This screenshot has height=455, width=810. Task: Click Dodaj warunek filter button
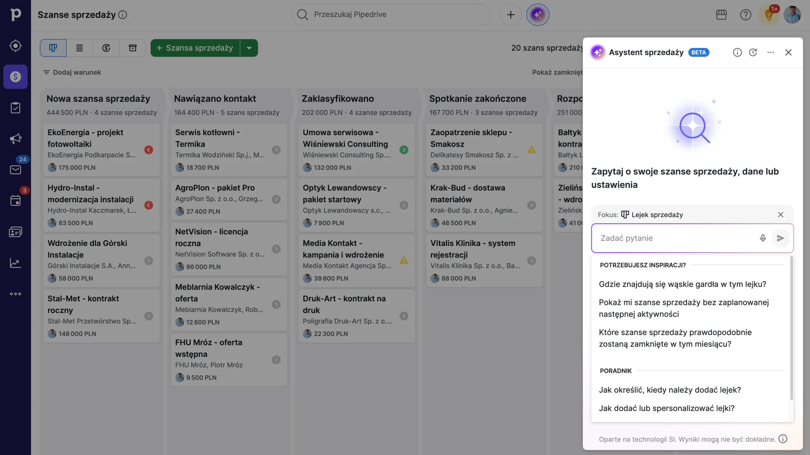point(72,72)
